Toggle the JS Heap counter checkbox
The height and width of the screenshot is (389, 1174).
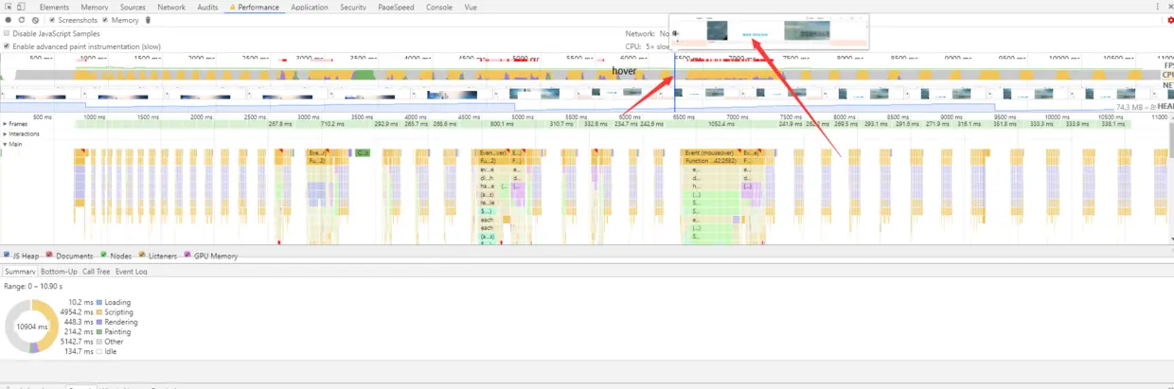click(x=7, y=256)
